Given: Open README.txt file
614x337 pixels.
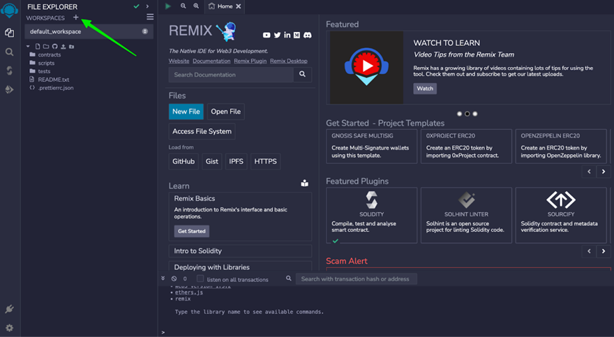Looking at the screenshot, I should point(53,80).
